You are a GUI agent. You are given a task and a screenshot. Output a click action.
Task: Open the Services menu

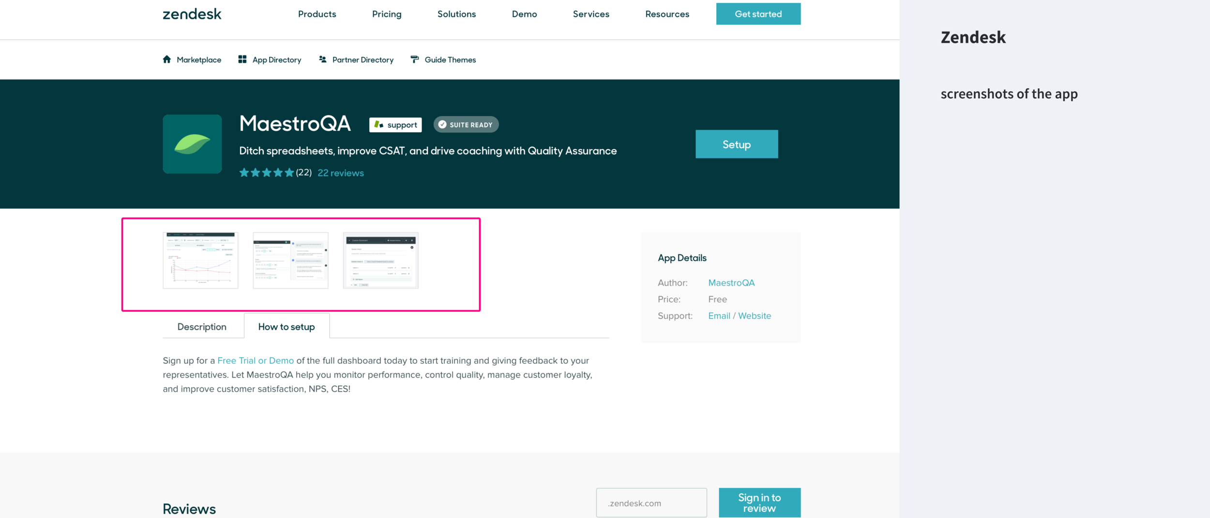pyautogui.click(x=591, y=14)
